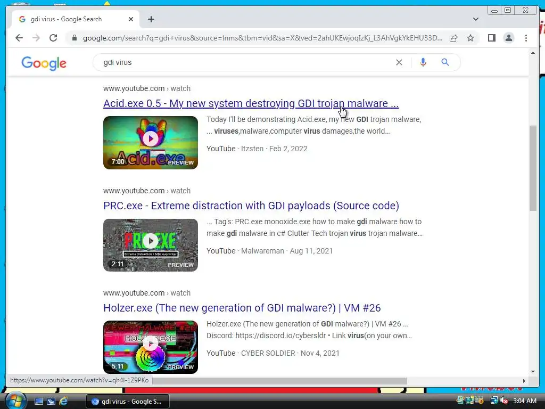Bookmark this page with star icon

tap(470, 38)
